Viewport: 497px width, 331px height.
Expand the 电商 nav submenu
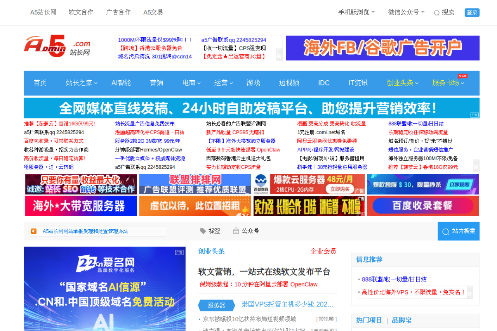point(199,83)
